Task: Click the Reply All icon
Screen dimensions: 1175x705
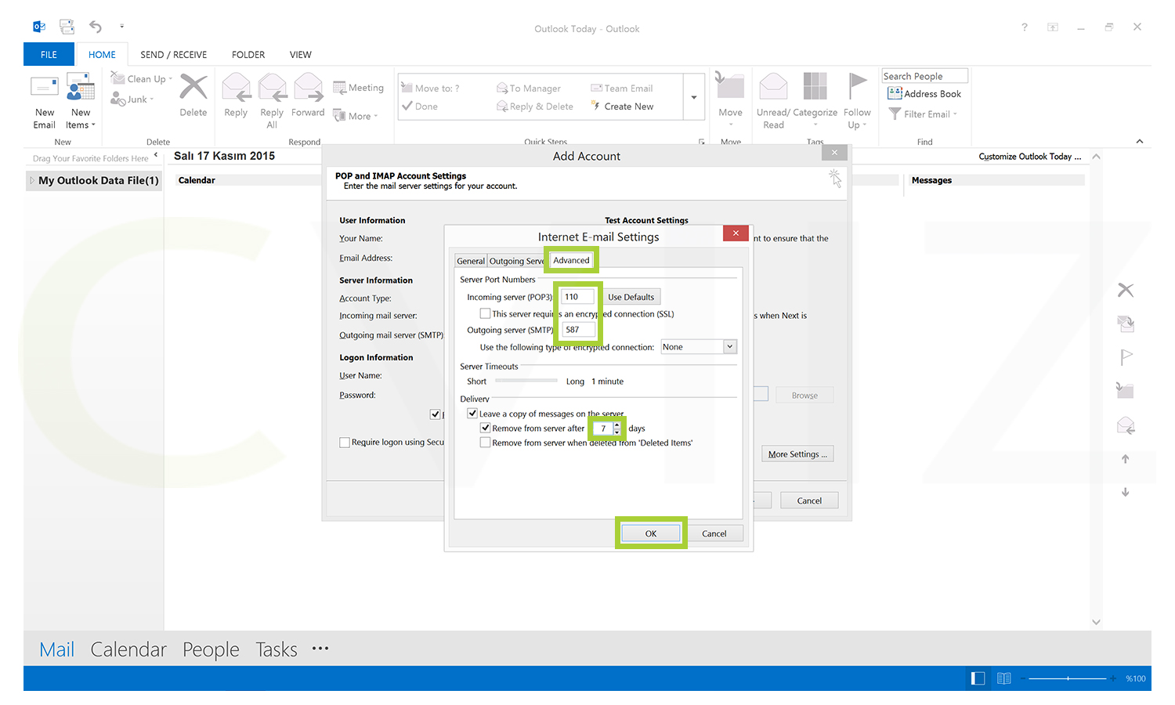Action: click(272, 87)
